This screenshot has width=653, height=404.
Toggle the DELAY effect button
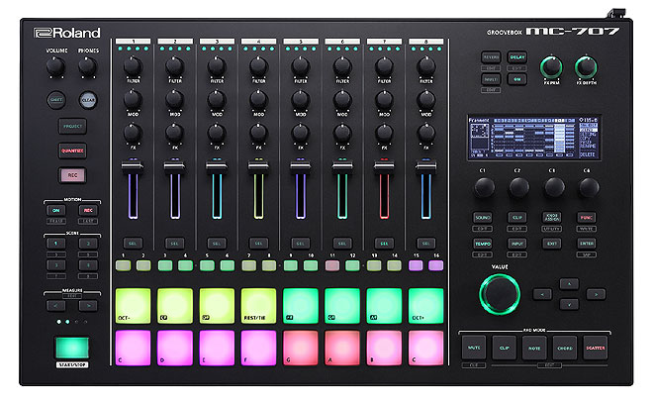[x=516, y=57]
